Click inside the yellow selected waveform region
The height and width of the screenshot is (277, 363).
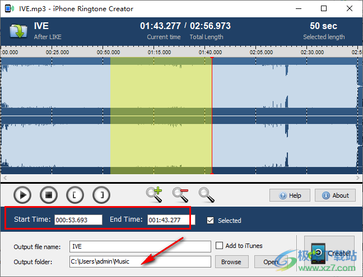click(161, 116)
